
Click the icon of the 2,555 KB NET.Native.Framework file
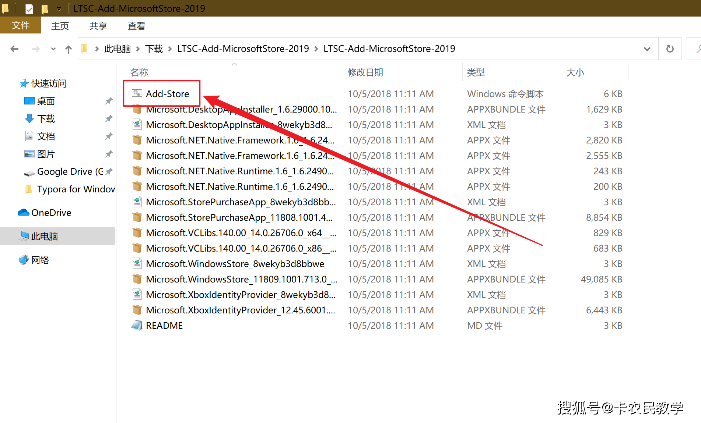point(137,156)
